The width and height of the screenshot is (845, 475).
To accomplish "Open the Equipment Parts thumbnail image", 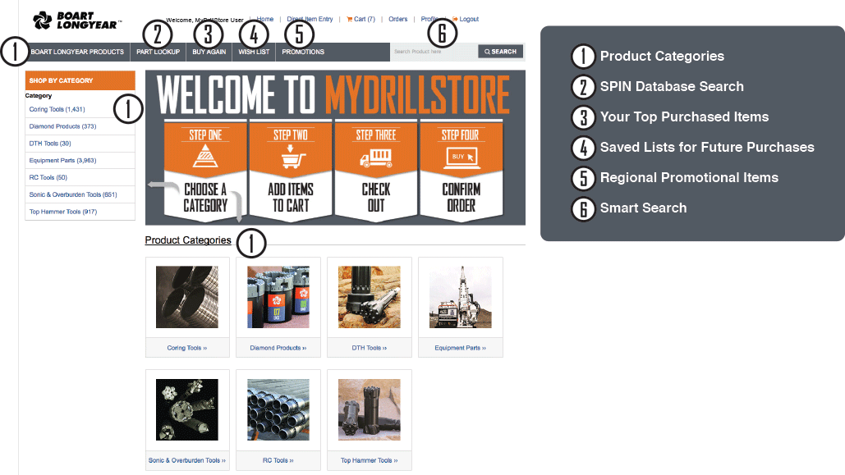I will [460, 297].
